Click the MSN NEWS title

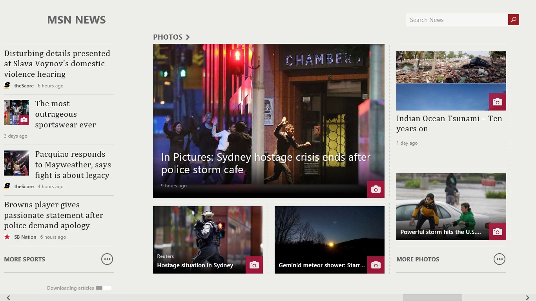[x=77, y=20]
